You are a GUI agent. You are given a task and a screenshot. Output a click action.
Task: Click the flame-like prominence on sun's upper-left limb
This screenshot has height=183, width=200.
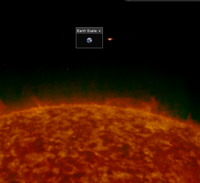36,101
